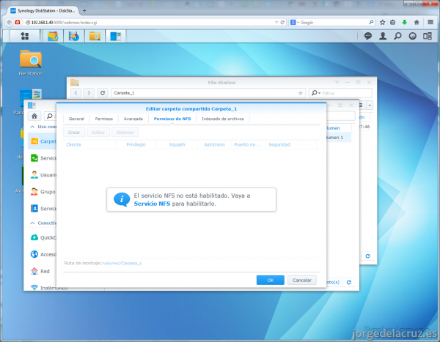Sort by the Privilegio column header
The image size is (440, 342).
(136, 144)
